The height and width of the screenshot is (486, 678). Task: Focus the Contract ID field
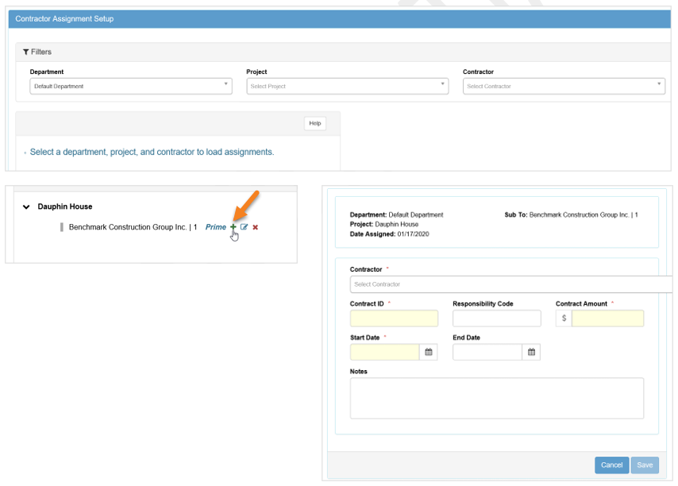coord(394,318)
